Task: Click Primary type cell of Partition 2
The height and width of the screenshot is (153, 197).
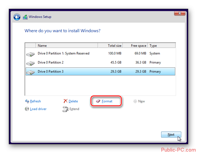Action: tap(155, 62)
